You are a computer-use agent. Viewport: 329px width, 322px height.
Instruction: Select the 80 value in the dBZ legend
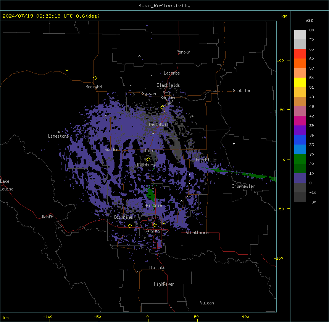click(x=311, y=30)
